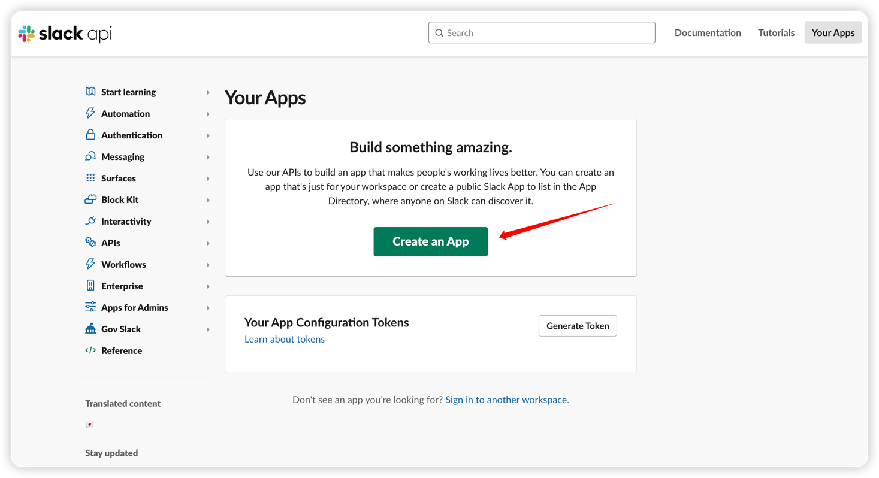879x478 pixels.
Task: Expand the Apps for Admins section arrow
Action: 208,308
